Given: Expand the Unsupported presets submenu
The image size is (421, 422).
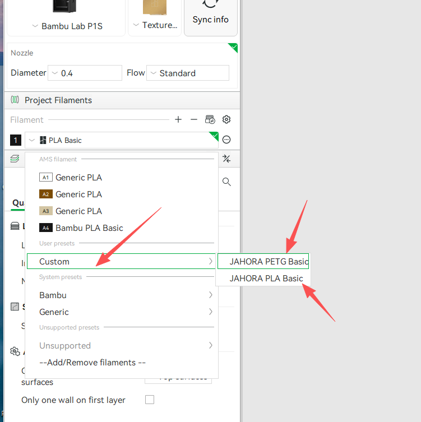Looking at the screenshot, I should [x=122, y=345].
